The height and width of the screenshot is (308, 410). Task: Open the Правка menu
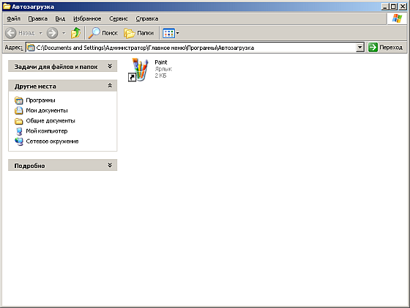(38, 18)
